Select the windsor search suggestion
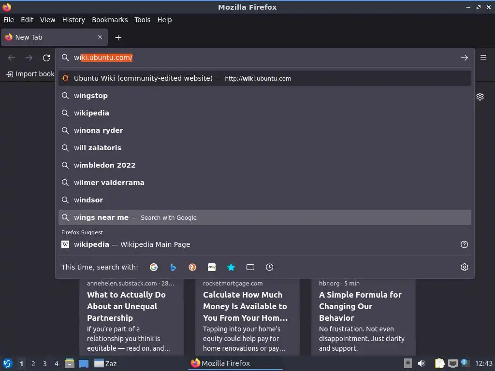 [264, 200]
